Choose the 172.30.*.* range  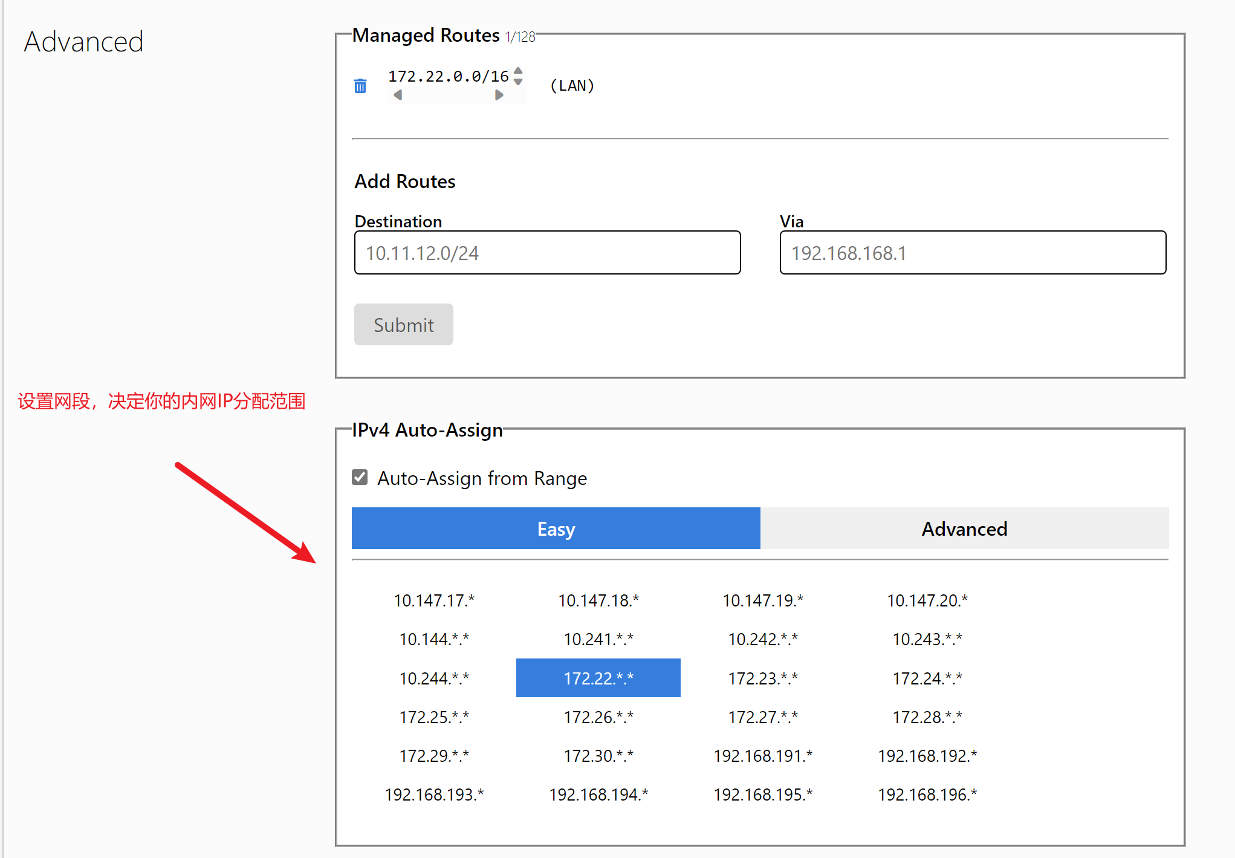(x=598, y=756)
